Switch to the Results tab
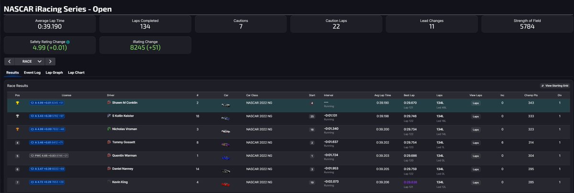Screen dimensions: 574x193 pos(12,72)
